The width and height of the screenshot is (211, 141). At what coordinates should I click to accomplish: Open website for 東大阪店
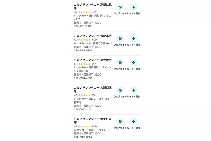(x=120, y=63)
